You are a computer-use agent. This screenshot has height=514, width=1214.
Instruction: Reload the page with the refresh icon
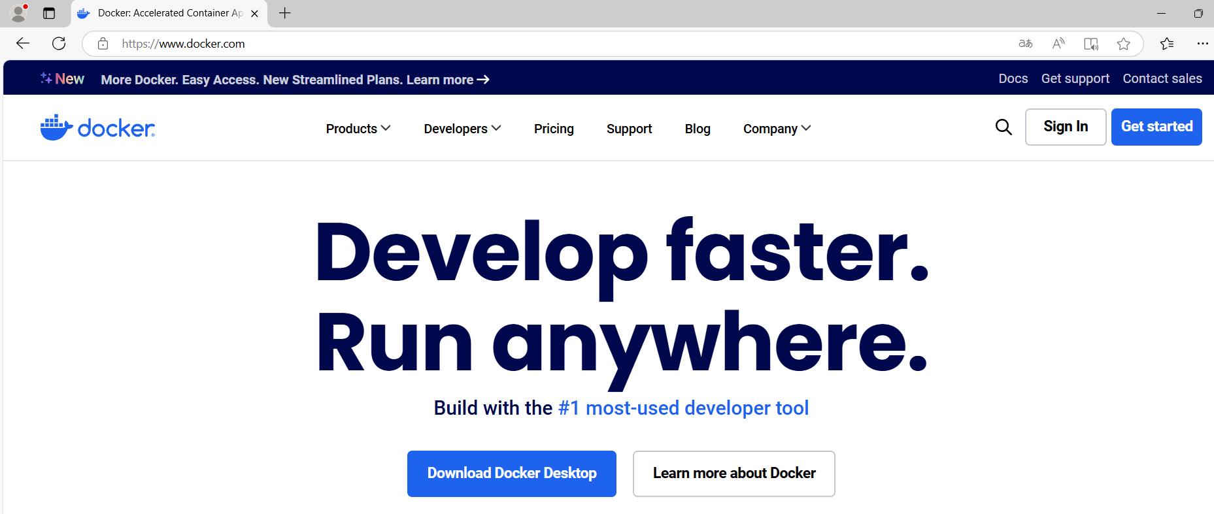coord(59,43)
